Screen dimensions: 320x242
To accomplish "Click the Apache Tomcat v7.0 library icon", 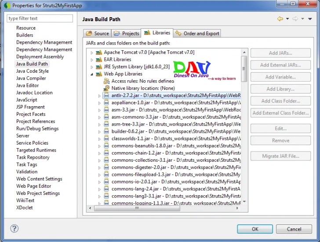I will pyautogui.click(x=99, y=52).
